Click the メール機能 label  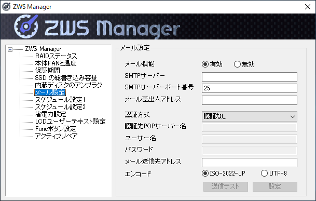(x=140, y=64)
